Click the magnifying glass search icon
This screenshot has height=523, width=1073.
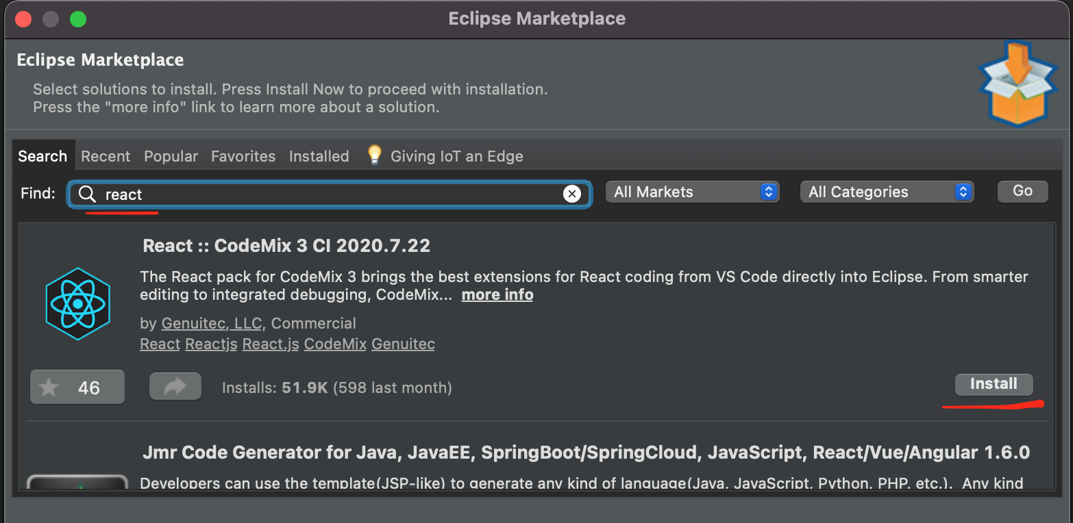[x=87, y=194]
